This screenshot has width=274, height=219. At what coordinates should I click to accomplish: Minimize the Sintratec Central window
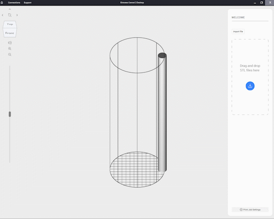[255, 3]
